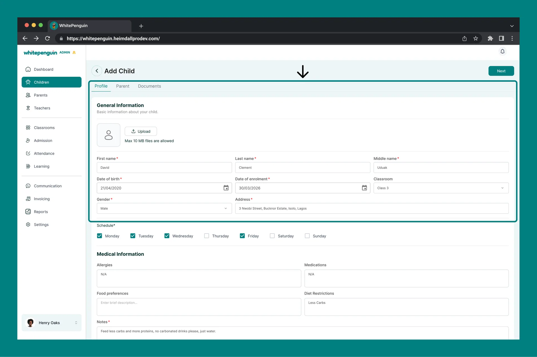Open the browser three-dot menu
Viewport: 537px width, 357px height.
click(x=512, y=38)
